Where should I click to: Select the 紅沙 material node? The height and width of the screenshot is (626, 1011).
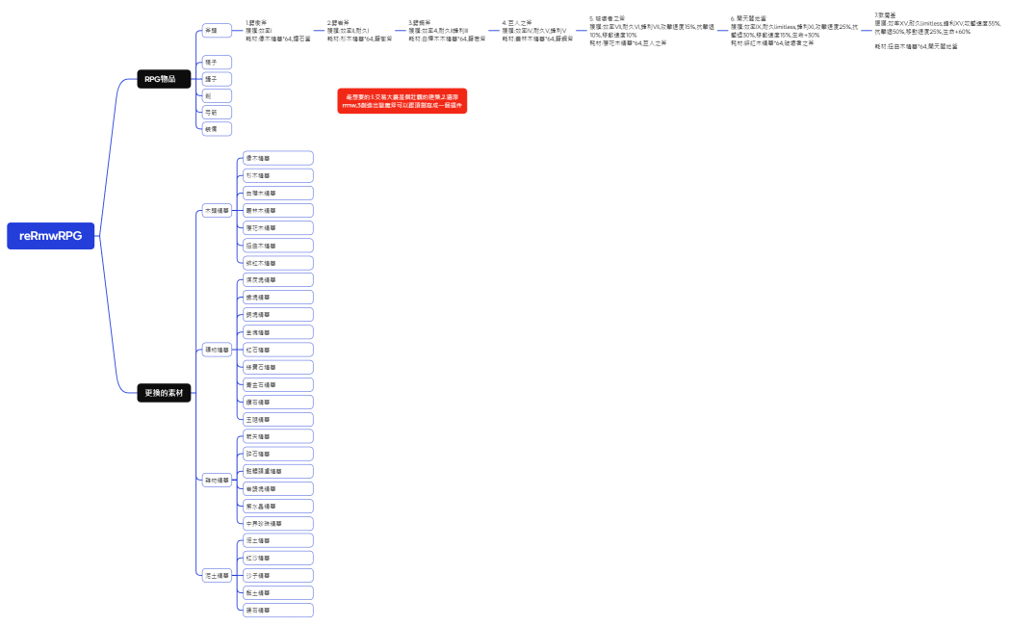[x=276, y=558]
